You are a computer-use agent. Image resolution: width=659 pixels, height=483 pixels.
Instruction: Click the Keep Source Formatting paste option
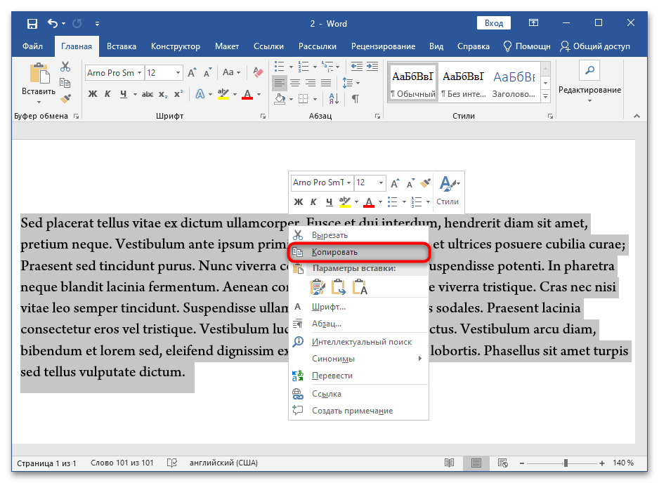[318, 286]
